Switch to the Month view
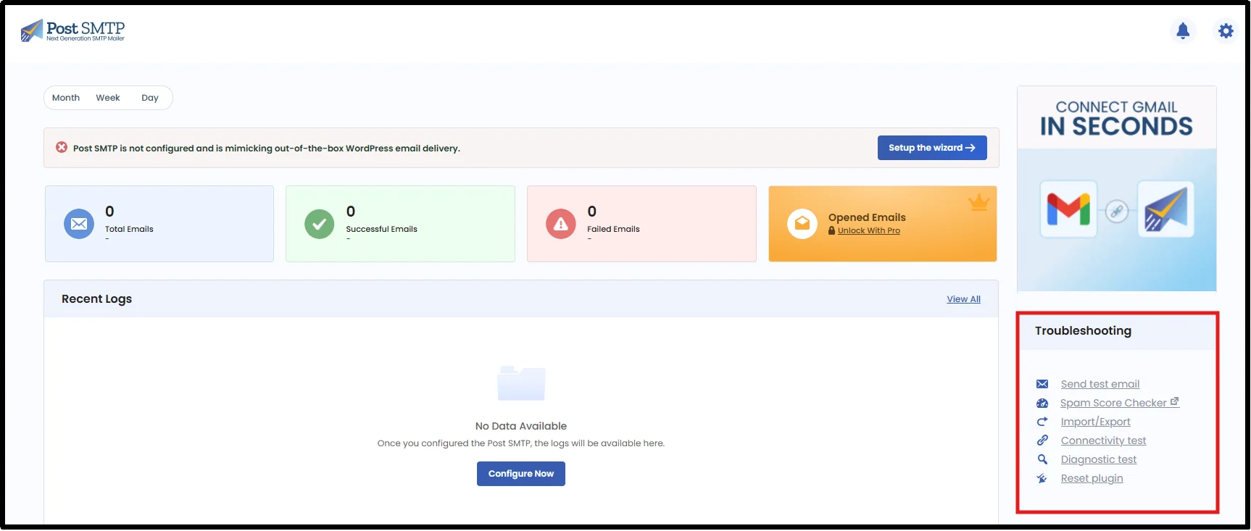The image size is (1251, 531). click(66, 98)
